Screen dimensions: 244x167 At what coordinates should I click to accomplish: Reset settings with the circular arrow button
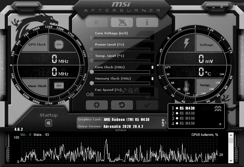(122, 105)
